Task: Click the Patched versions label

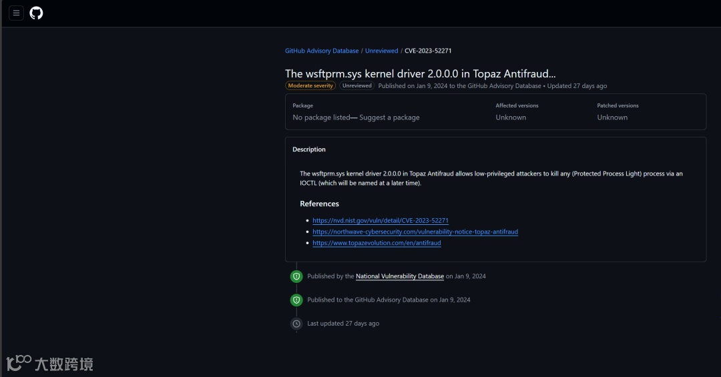Action: point(618,105)
